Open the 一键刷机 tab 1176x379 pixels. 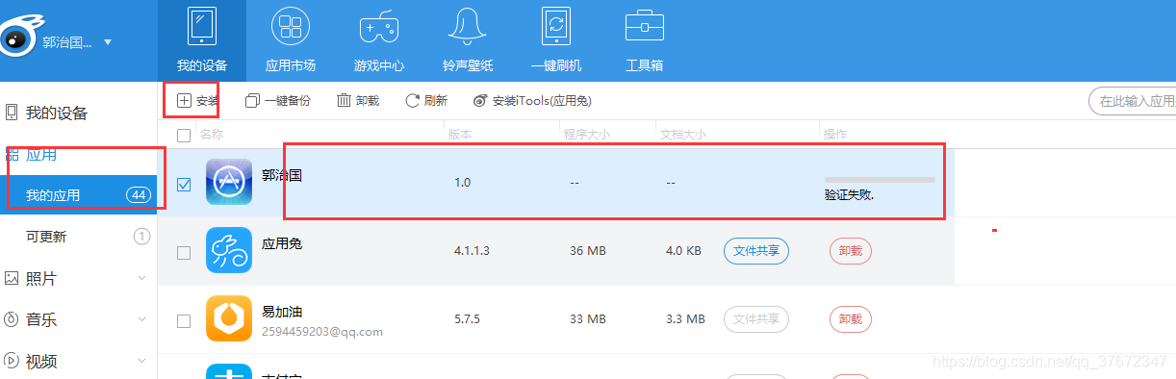click(556, 41)
